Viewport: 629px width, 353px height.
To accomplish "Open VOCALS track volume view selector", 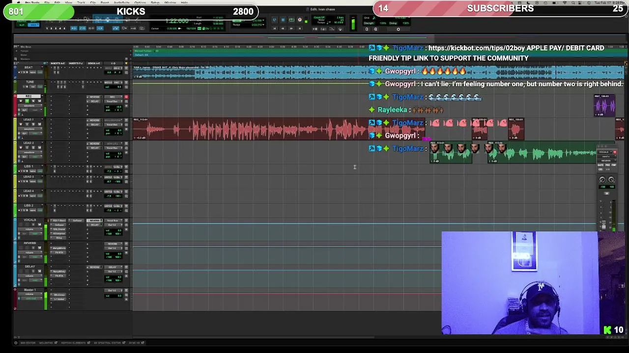I will pos(30,229).
